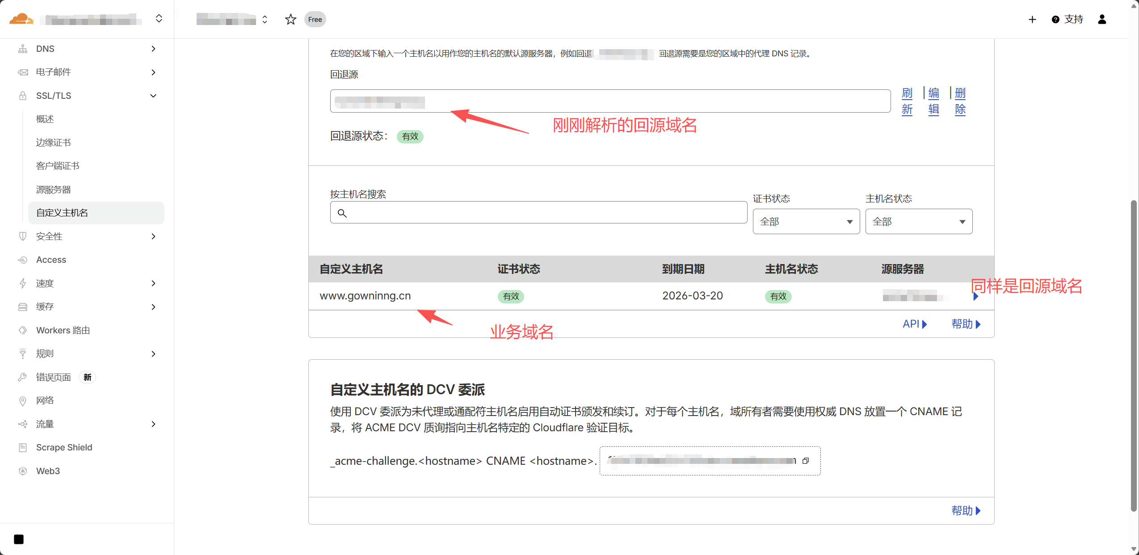
Task: Click the search magnifier icon
Action: pyautogui.click(x=342, y=213)
